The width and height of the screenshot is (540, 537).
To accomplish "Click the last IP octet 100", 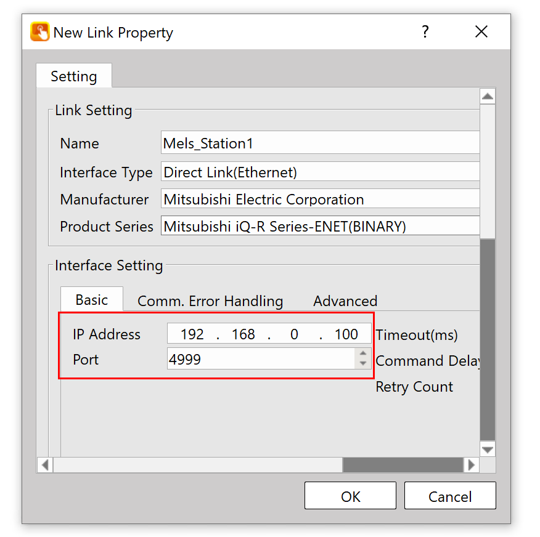I will point(346,334).
